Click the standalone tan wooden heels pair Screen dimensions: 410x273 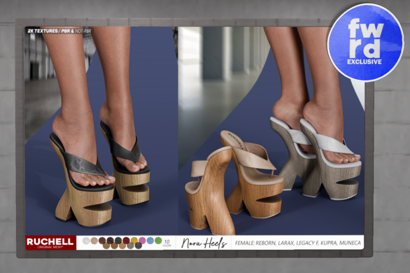click(x=234, y=182)
